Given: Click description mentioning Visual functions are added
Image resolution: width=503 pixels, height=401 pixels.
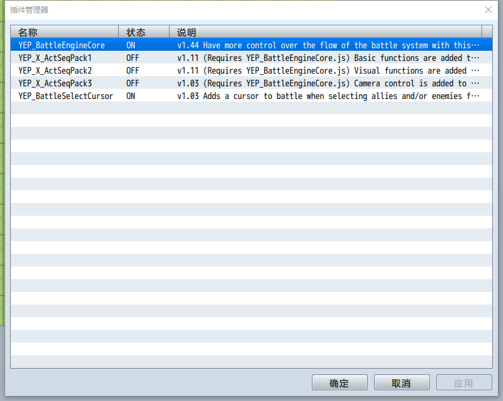Looking at the screenshot, I should pos(328,70).
